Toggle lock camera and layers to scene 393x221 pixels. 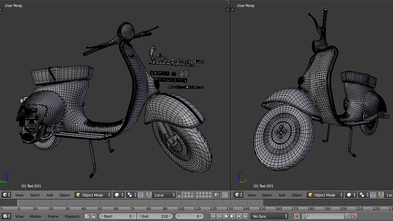(217, 195)
